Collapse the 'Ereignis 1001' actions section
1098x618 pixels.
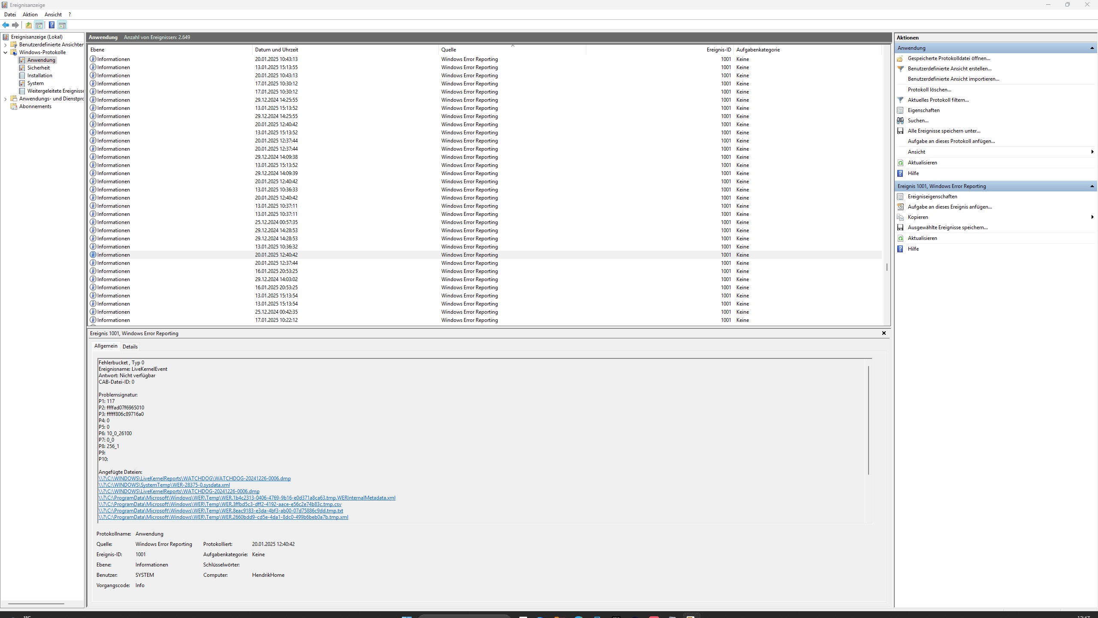pos(1092,186)
